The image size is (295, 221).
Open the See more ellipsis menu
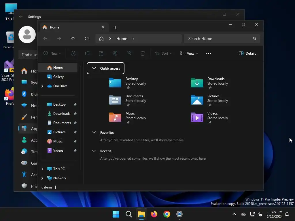click(x=209, y=53)
